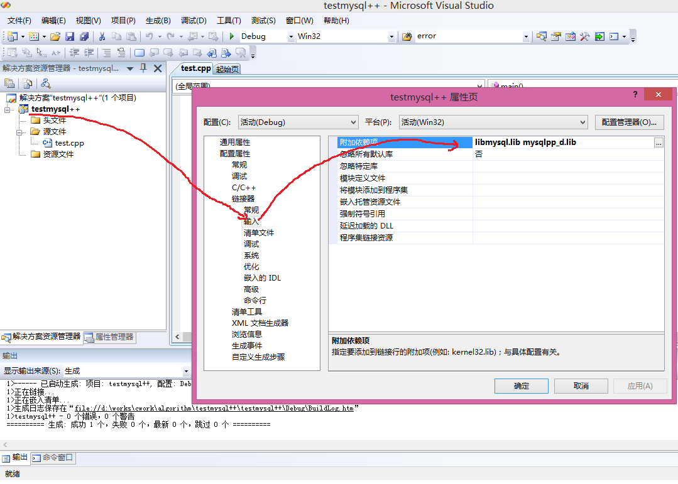Click the green arrow Start Page icon
Image resolution: width=678 pixels, height=484 pixels.
tap(599, 36)
